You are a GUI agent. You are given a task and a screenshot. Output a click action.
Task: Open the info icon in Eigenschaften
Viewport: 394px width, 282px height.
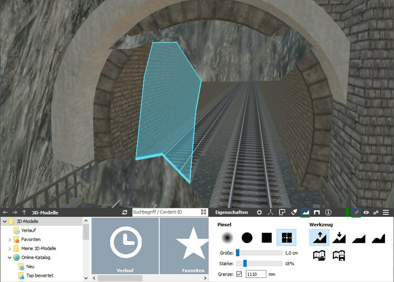point(328,213)
